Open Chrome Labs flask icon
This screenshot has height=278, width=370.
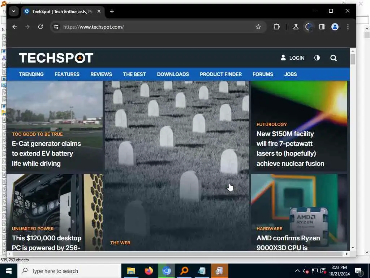(x=296, y=27)
